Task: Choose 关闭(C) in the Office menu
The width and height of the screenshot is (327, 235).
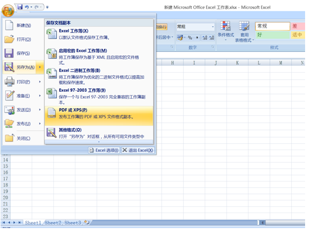Action: [24, 138]
